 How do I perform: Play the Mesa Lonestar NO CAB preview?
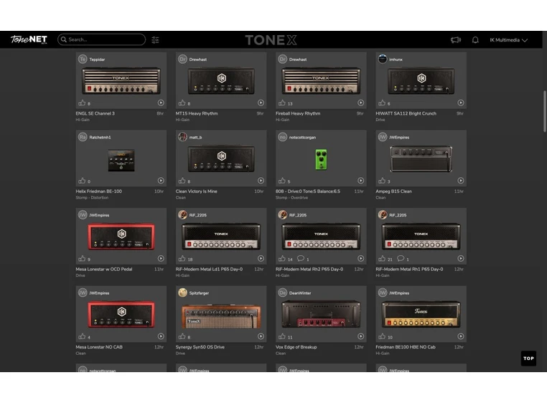coord(161,336)
